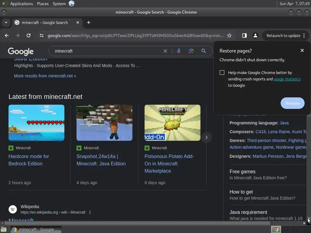Viewport: 311px width, 233px height.
Task: Click the address bar URL
Action: click(136, 35)
